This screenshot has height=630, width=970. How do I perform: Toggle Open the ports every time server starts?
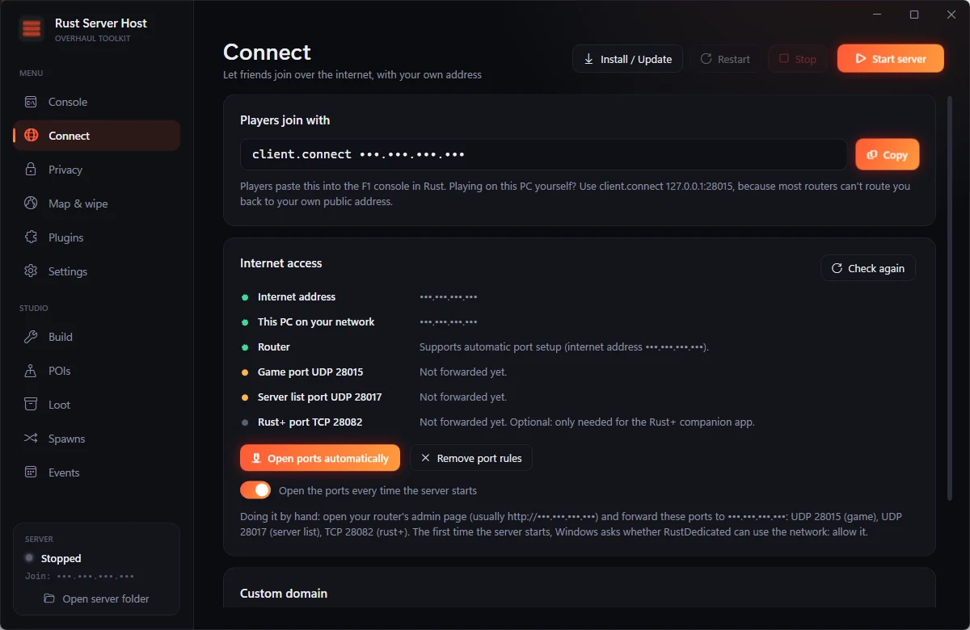[255, 490]
